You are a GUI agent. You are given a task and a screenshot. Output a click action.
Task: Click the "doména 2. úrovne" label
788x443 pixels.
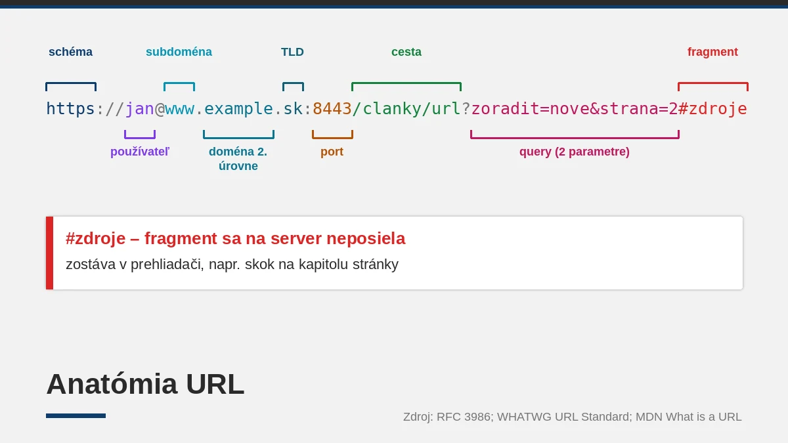[238, 159]
